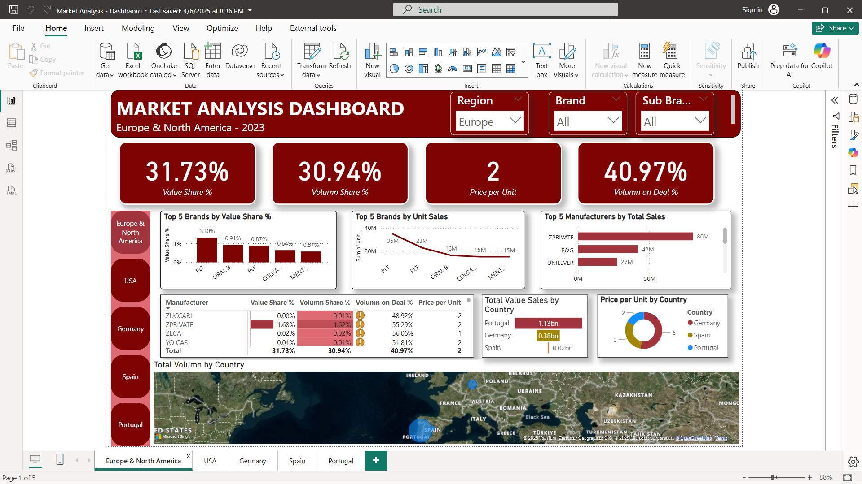
Task: Go to the Germany report page tab
Action: 252,461
